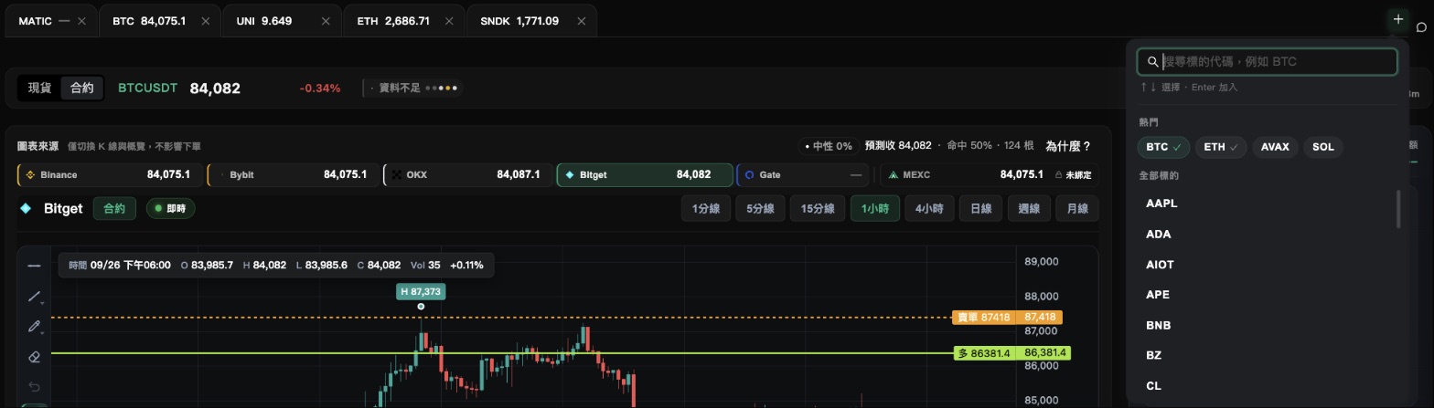The height and width of the screenshot is (408, 1434).
Task: Set timeframe to 1小時
Action: (875, 209)
